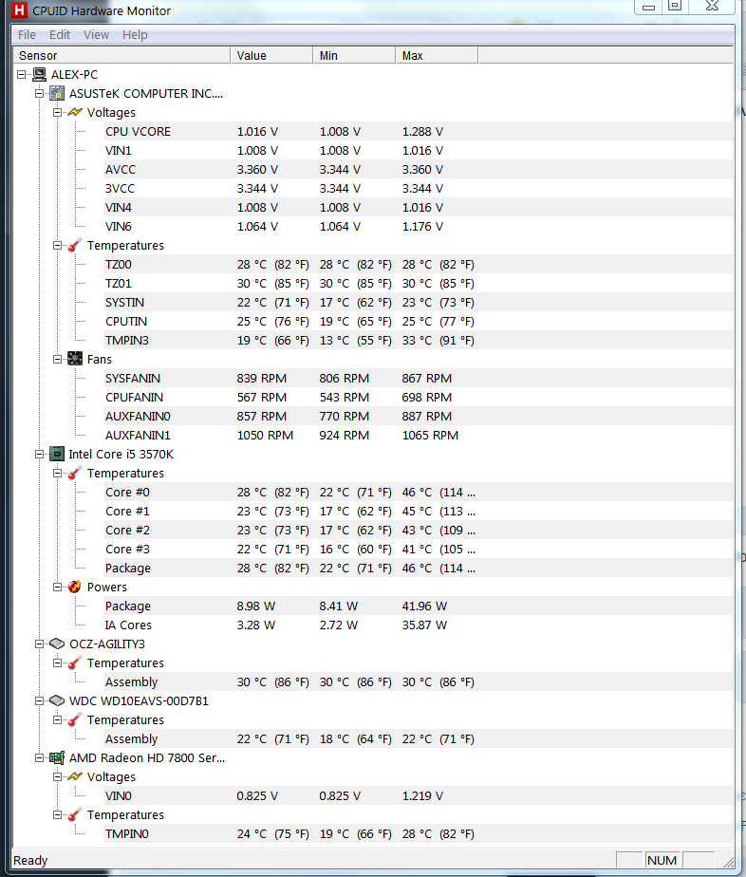This screenshot has width=746, height=877.
Task: Collapse the ASUSTeK COMPUTER INC node
Action: tap(40, 93)
